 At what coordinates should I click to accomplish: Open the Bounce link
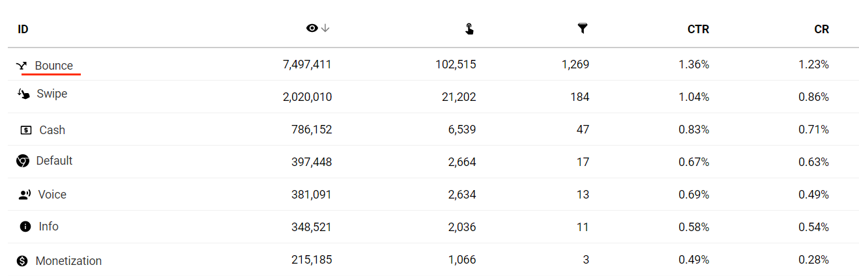tap(54, 66)
